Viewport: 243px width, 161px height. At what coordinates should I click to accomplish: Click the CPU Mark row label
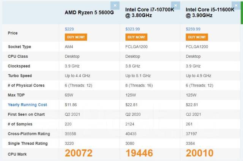coord(18,153)
